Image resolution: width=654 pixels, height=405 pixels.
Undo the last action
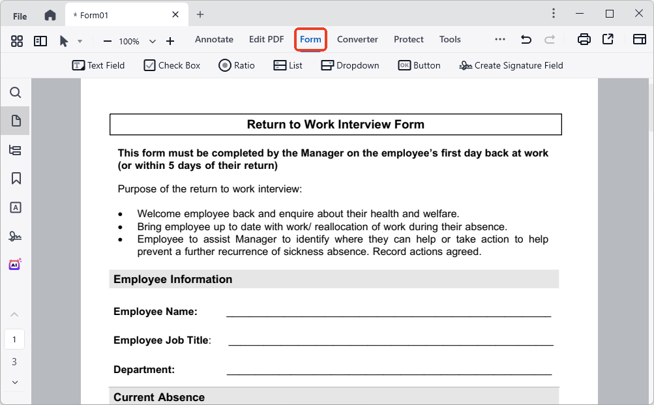[526, 39]
